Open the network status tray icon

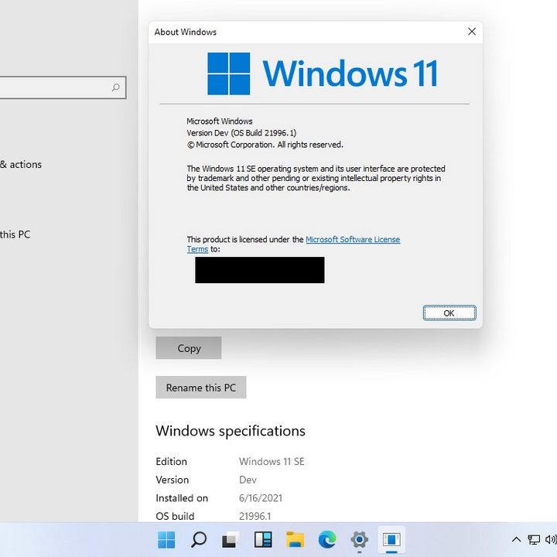click(x=534, y=540)
